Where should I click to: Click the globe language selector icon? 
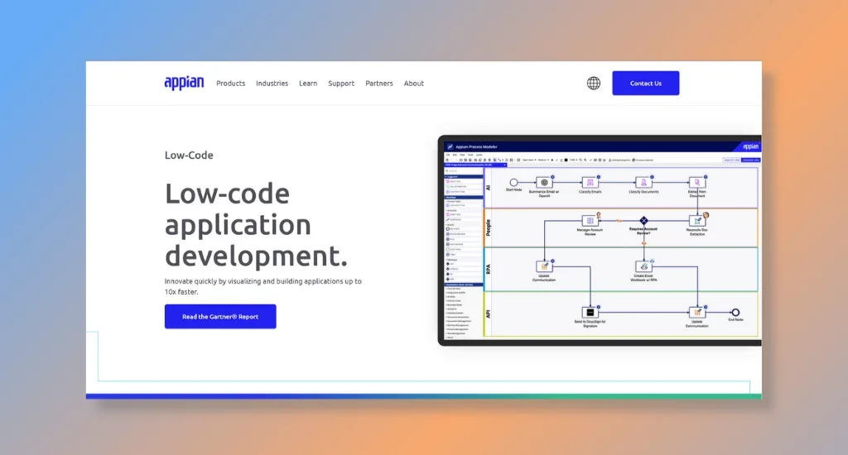click(594, 83)
